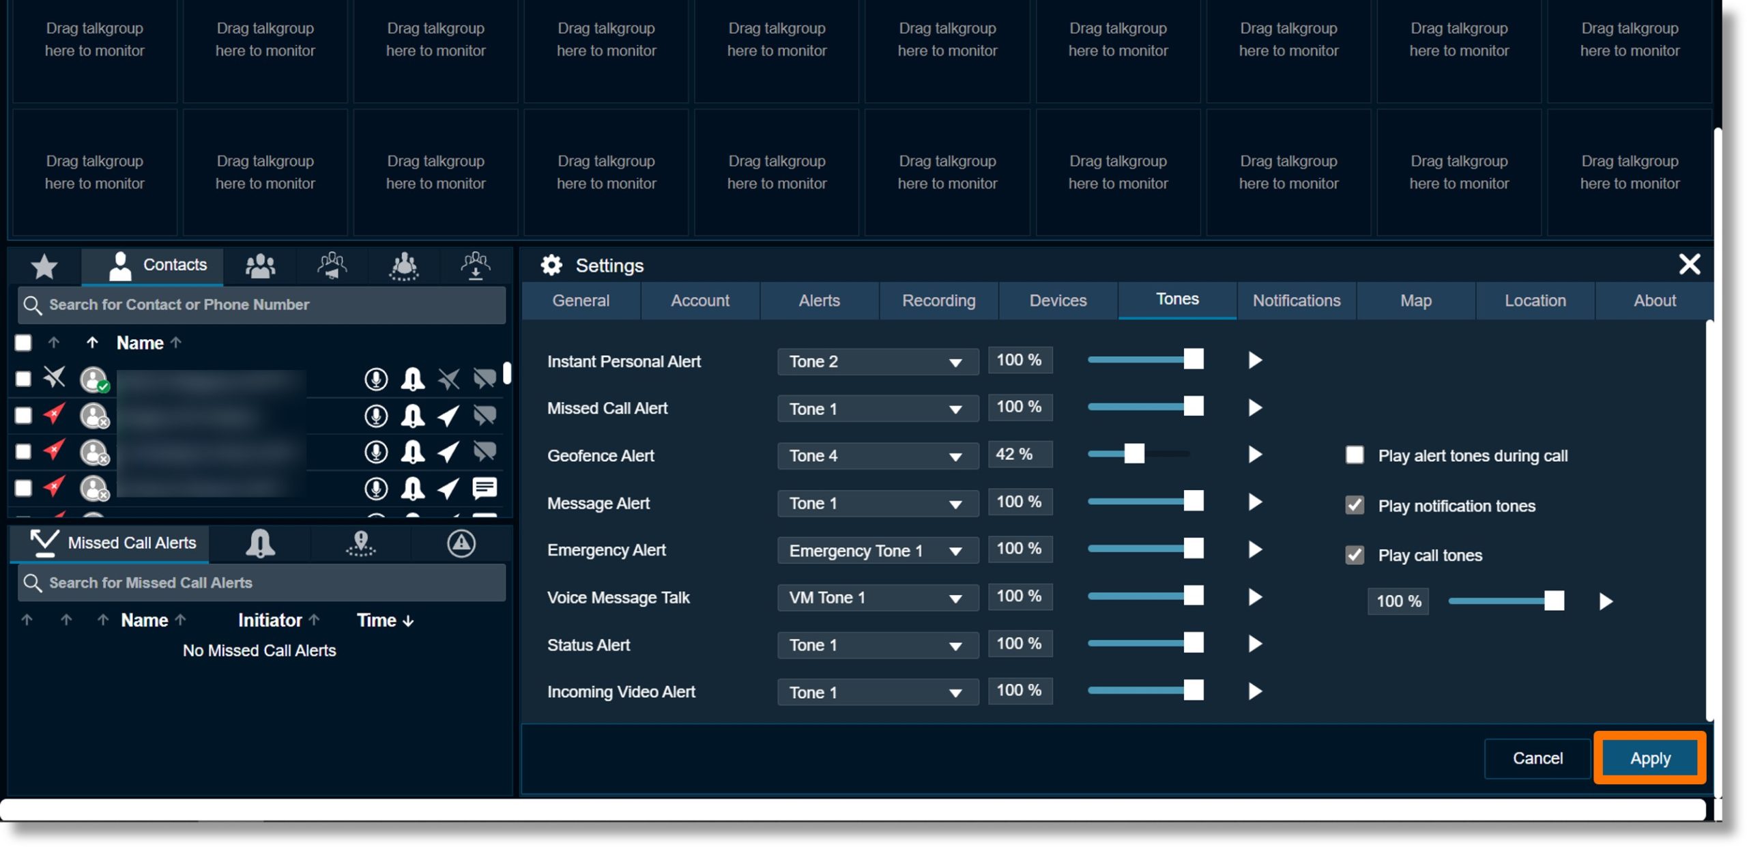The width and height of the screenshot is (1747, 847).
Task: Switch to the General settings tab
Action: tap(581, 301)
